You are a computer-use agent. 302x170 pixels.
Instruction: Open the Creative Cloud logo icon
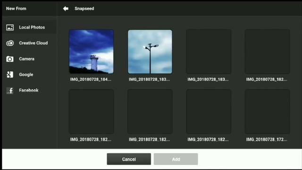[x=10, y=43]
